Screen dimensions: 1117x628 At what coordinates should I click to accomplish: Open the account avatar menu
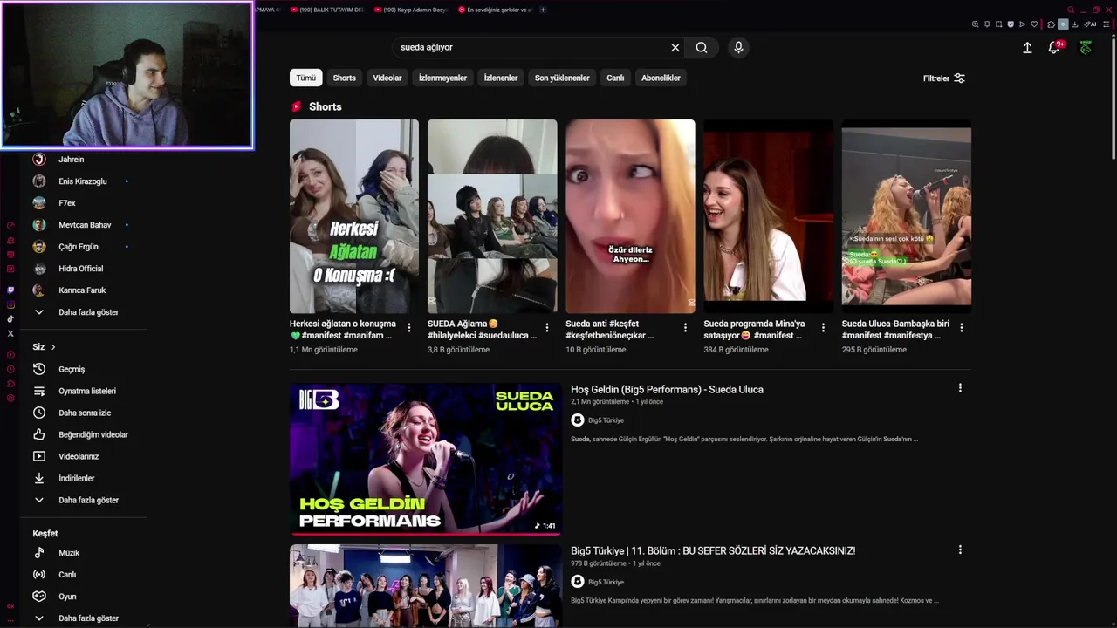pos(1086,48)
